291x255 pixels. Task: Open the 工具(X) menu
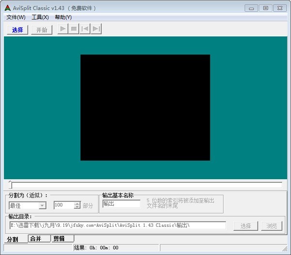[x=40, y=17]
